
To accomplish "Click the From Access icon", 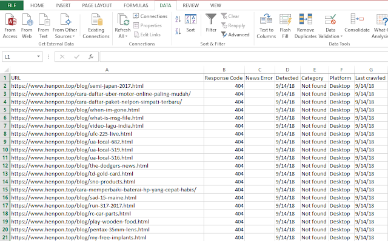I will (10, 26).
